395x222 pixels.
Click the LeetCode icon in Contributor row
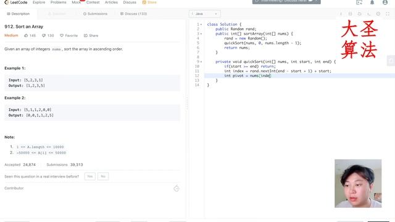coord(177,188)
